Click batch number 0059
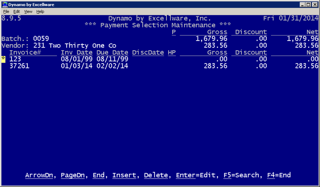Screen dimensions: 320x187 41,39
